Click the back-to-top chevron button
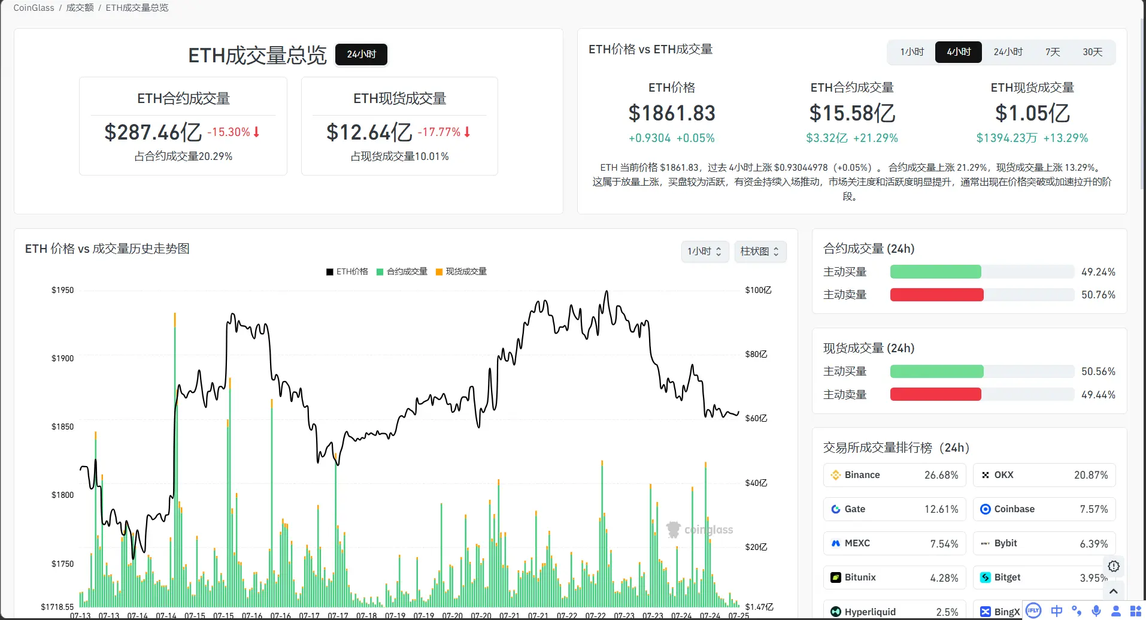The width and height of the screenshot is (1146, 620). click(1114, 591)
